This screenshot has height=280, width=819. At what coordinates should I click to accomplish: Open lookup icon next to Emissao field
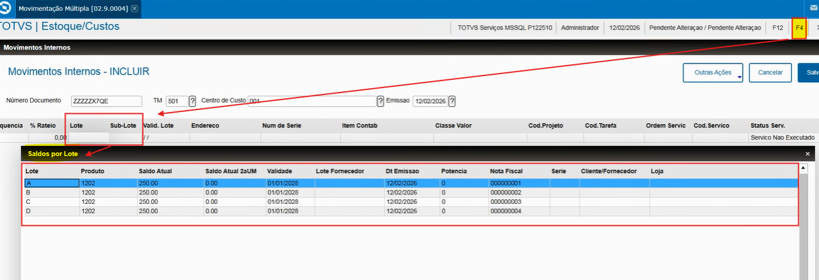click(452, 101)
